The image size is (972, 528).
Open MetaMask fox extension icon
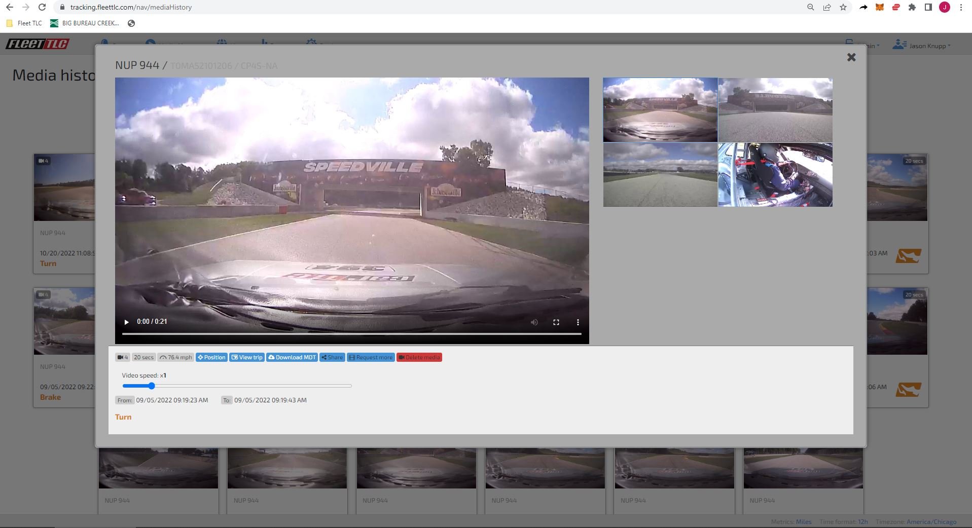tap(880, 7)
